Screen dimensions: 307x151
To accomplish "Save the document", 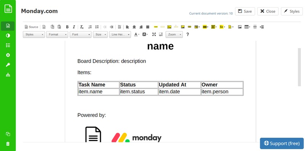I will click(245, 11).
